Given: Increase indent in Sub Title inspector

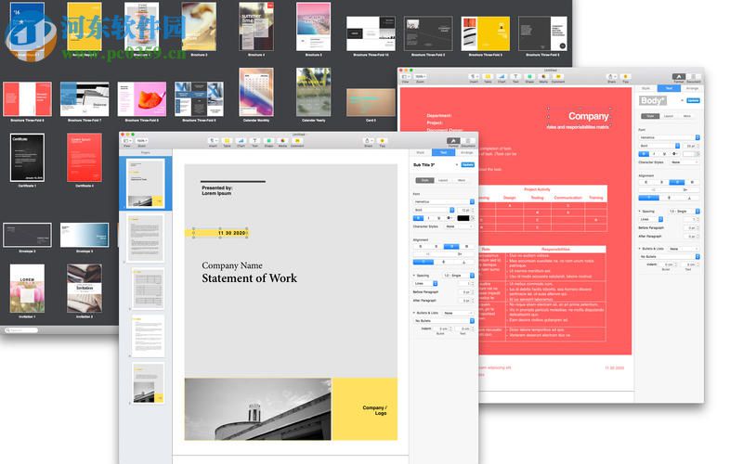Looking at the screenshot, I should (x=459, y=254).
